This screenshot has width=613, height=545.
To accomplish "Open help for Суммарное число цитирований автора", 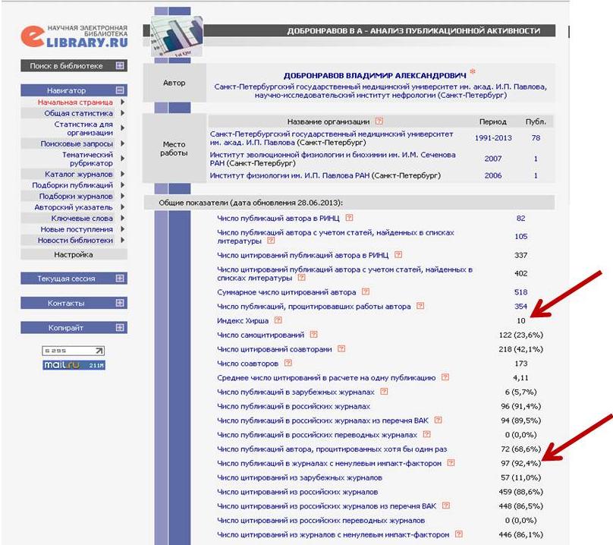I will click(366, 291).
